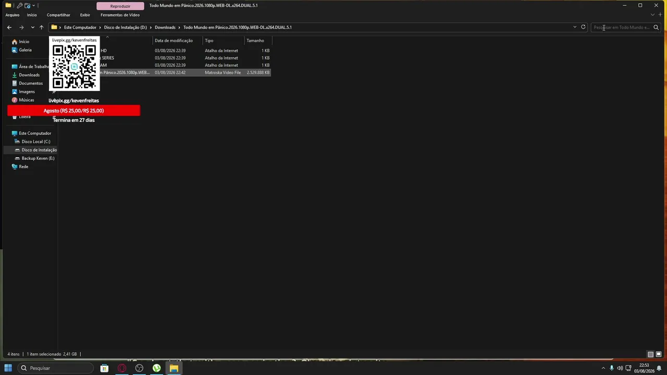Sort by Tipo column header
The image size is (667, 375).
[223, 41]
